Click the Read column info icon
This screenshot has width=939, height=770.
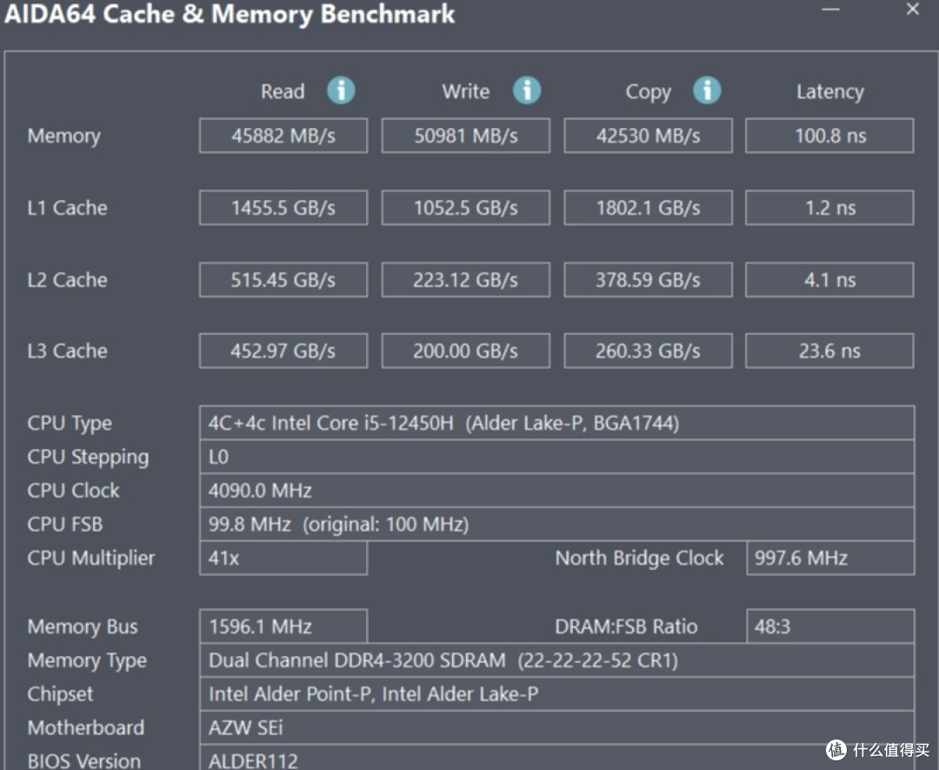(341, 90)
